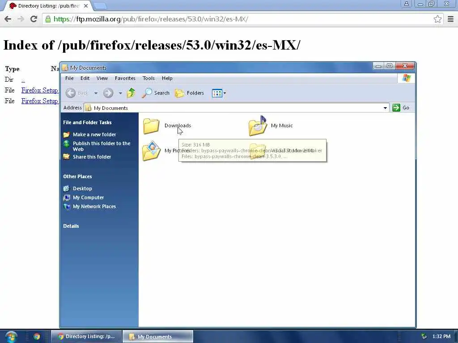Click the system tray notification icon
The width and height of the screenshot is (458, 343).
click(424, 337)
